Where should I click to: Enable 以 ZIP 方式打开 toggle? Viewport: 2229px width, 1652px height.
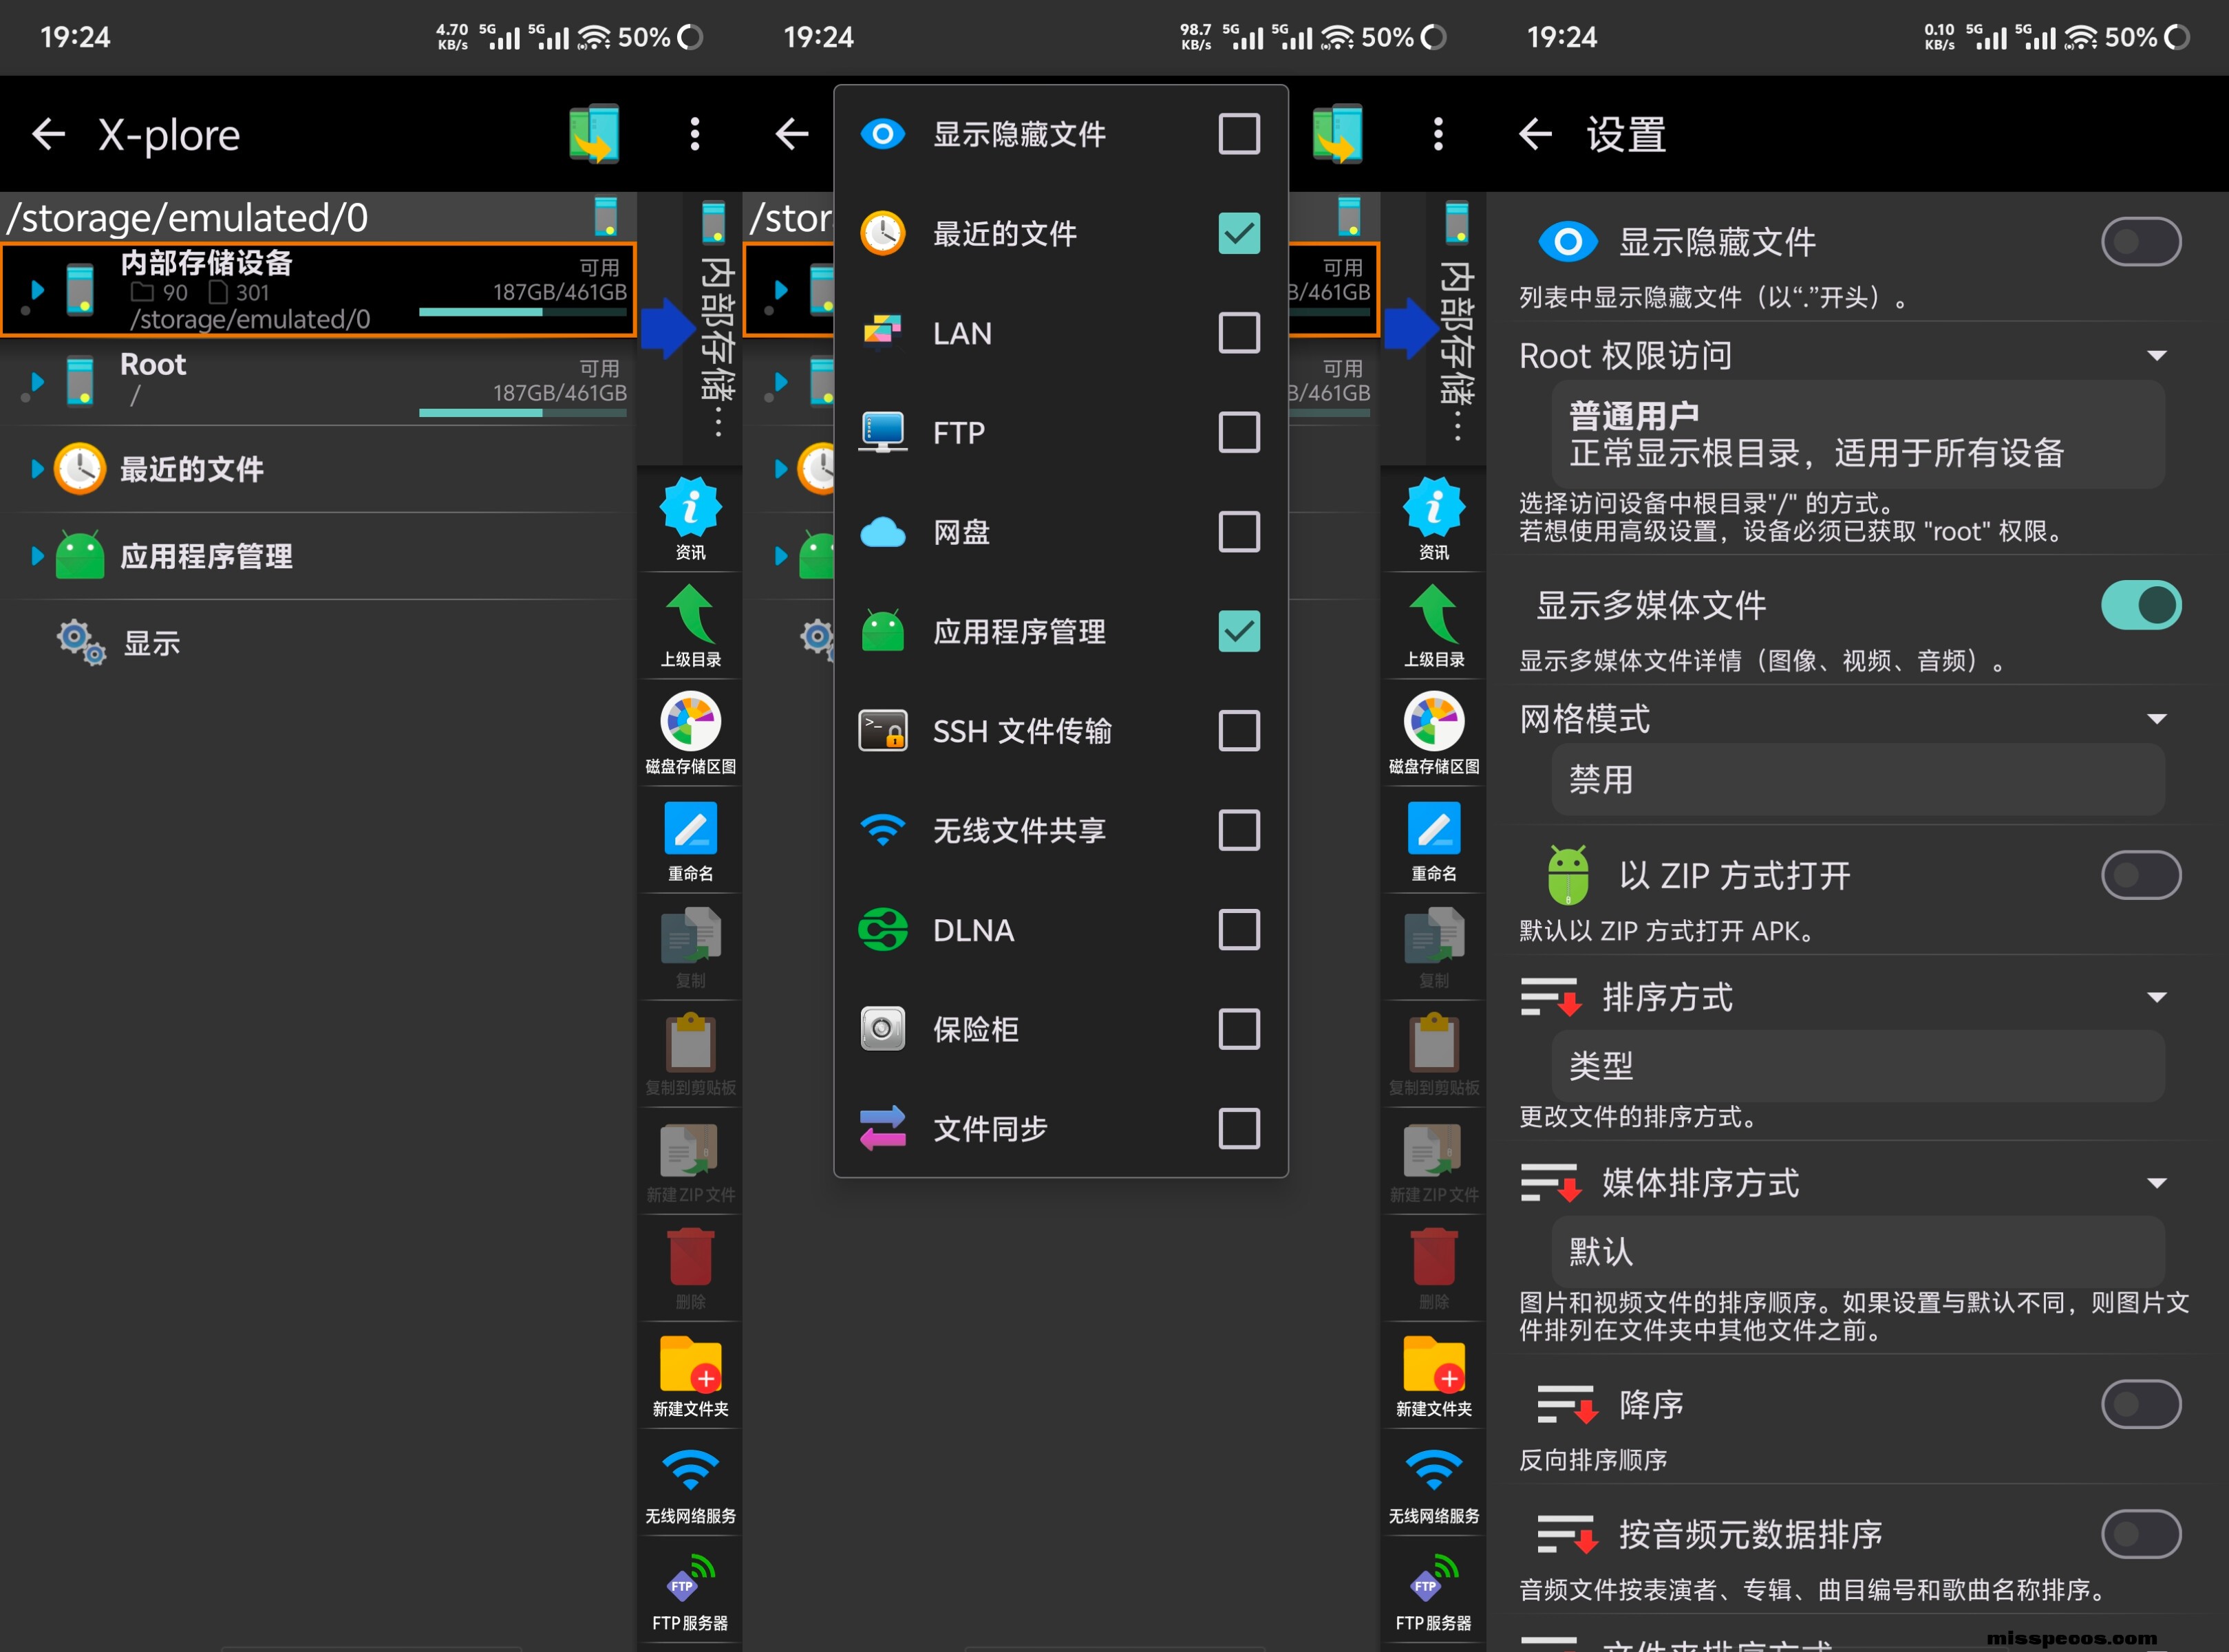point(2140,875)
